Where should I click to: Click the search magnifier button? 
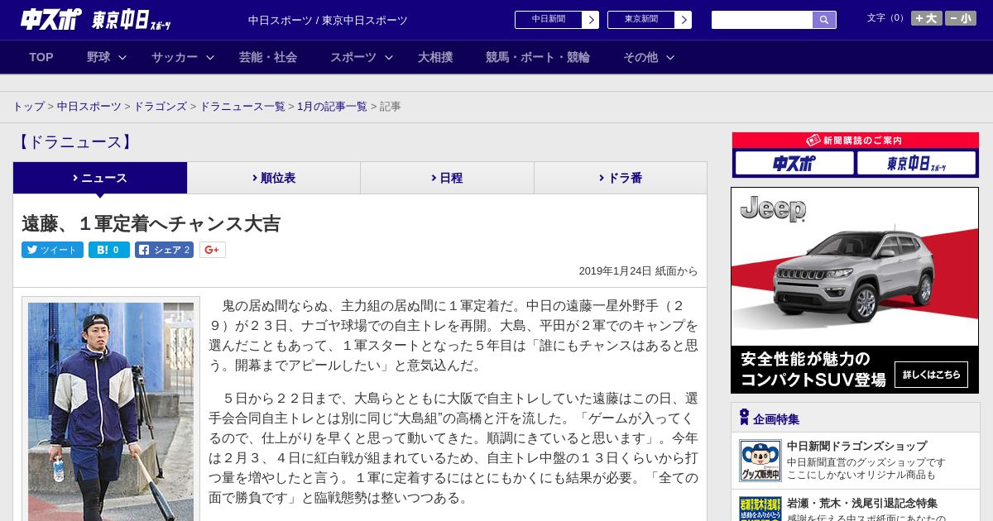[824, 20]
